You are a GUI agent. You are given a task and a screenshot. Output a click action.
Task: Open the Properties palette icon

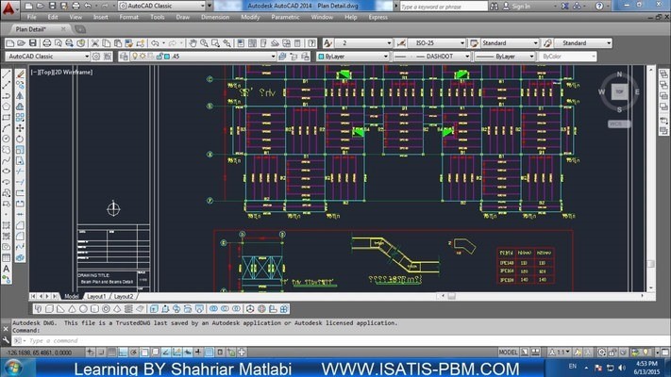(241, 43)
